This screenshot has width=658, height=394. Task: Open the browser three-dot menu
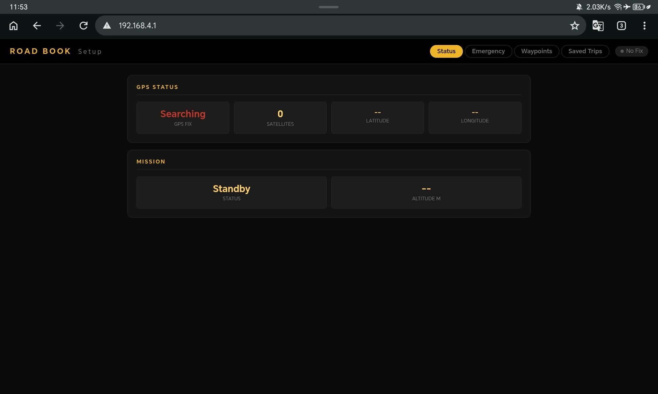pyautogui.click(x=644, y=26)
